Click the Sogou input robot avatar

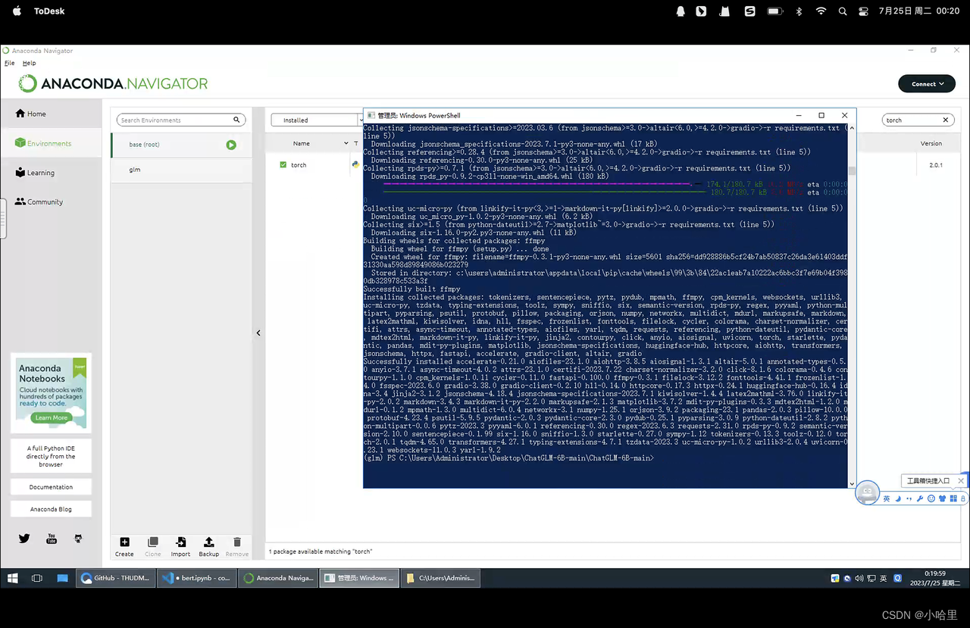867,492
